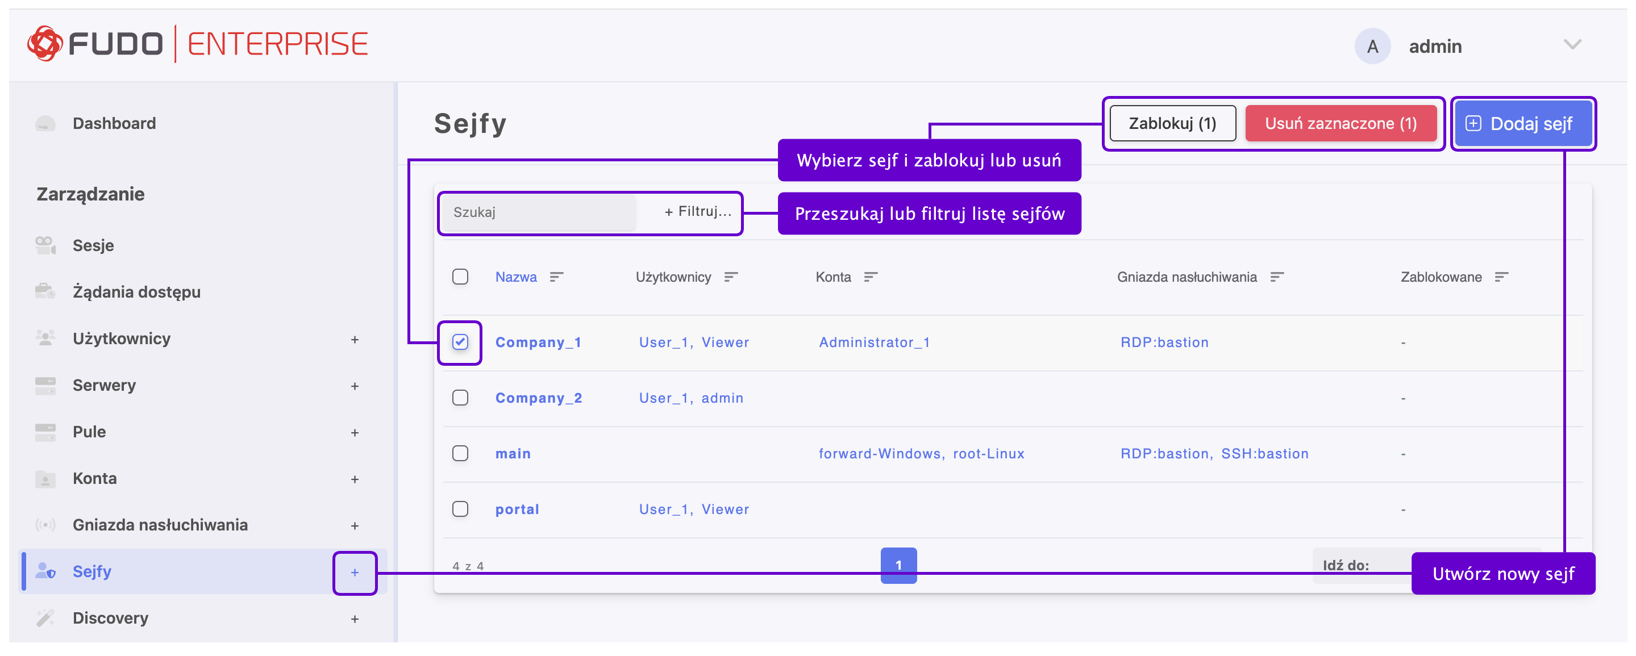Click the Zablokowane column sort icon
Viewport: 1636px width, 656px height.
point(1501,277)
